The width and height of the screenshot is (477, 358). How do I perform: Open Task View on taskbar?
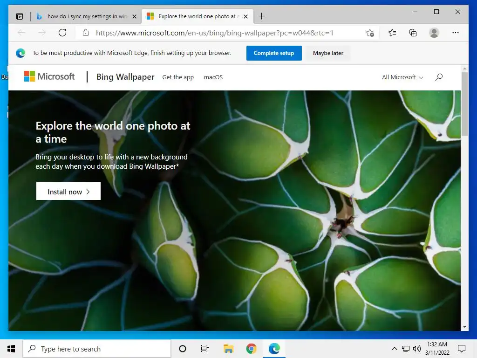coord(205,349)
